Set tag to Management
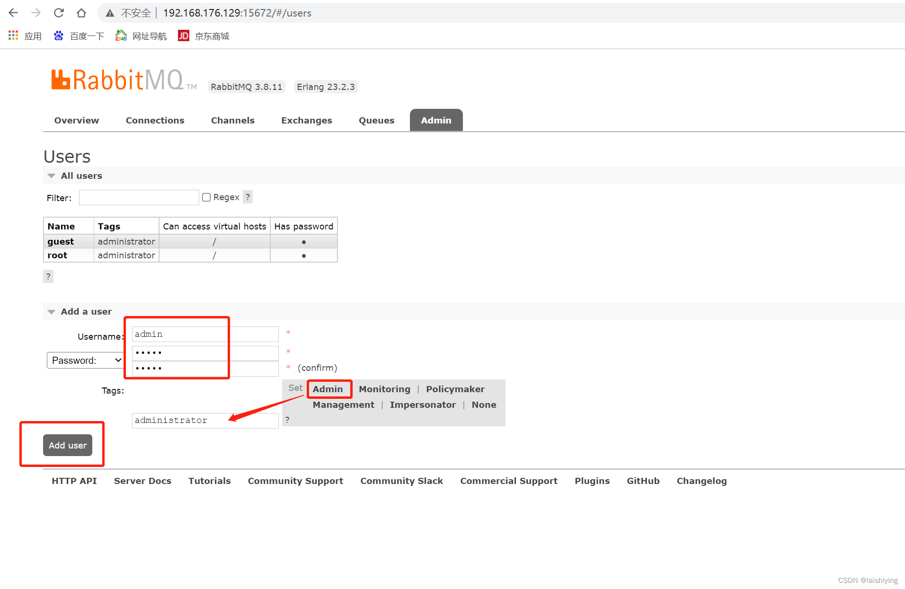The image size is (905, 589). [344, 404]
